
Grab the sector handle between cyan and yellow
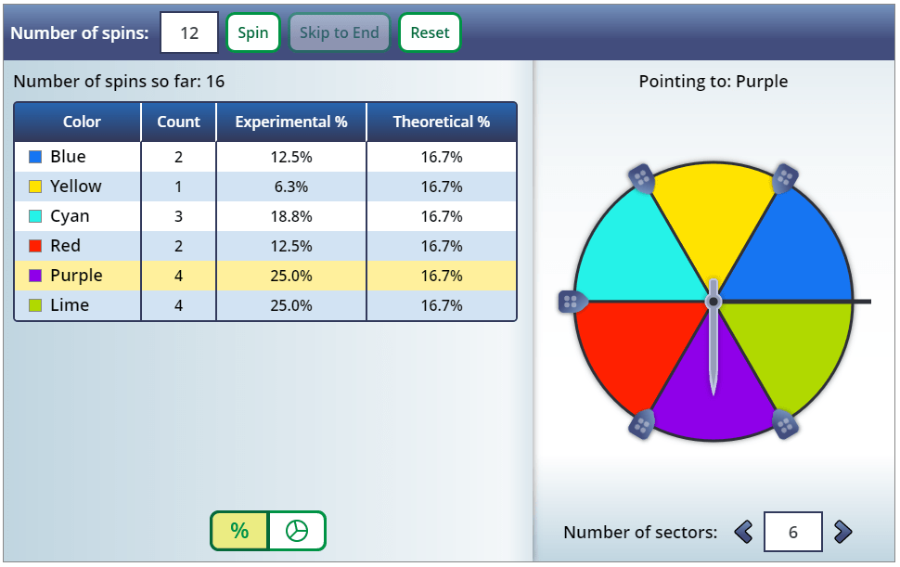642,178
